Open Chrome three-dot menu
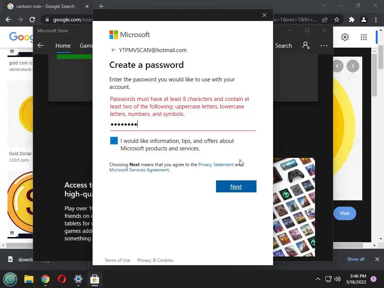Viewport: 384px width, 288px height. click(376, 19)
